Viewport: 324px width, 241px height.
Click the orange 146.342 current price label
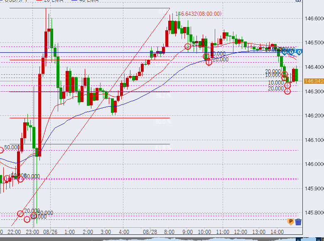[314, 81]
